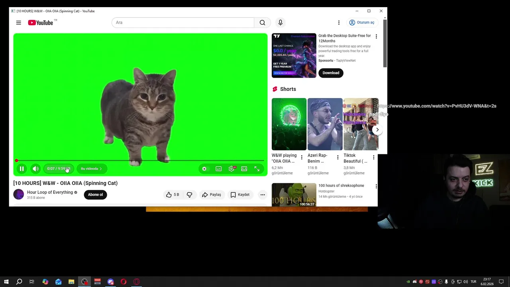Screen dimensions: 510x287
Task: Open the Discord tray icon
Action: click(x=414, y=282)
